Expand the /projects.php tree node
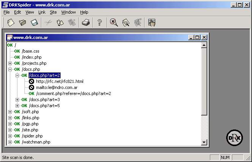 pos(10,63)
